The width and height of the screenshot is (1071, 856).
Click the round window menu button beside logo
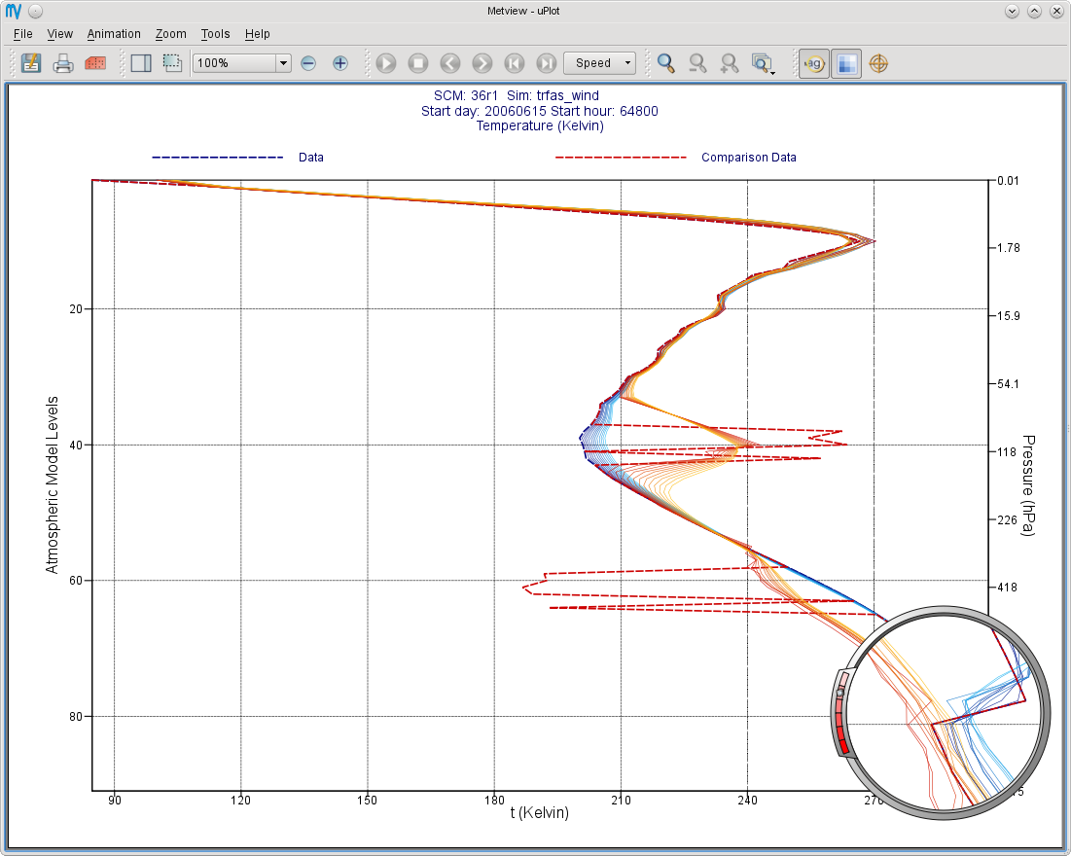36,11
